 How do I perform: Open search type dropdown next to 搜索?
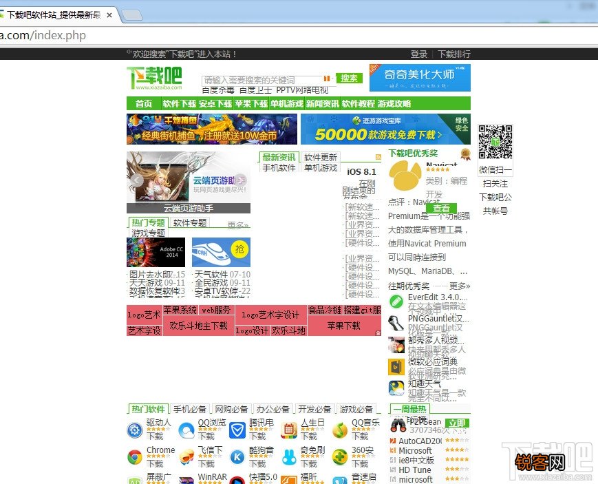point(327,78)
